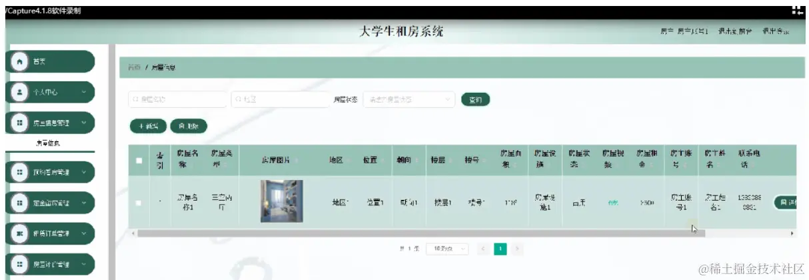Click the person icon beside 个人中心
This screenshot has height=280, width=809.
[x=19, y=92]
